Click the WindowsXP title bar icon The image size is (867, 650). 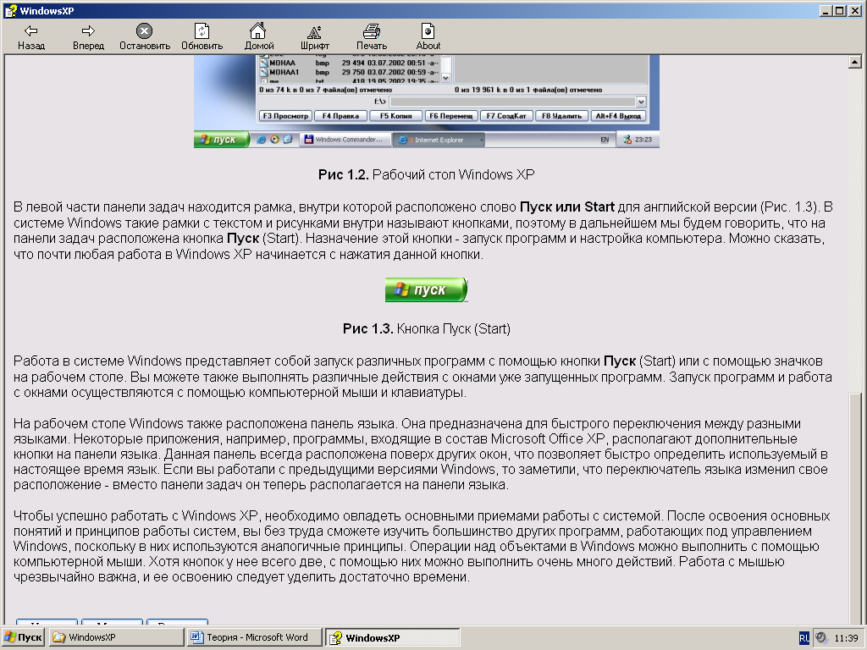coord(10,10)
